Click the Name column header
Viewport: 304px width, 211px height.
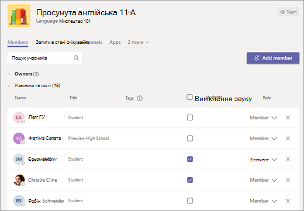pos(20,98)
